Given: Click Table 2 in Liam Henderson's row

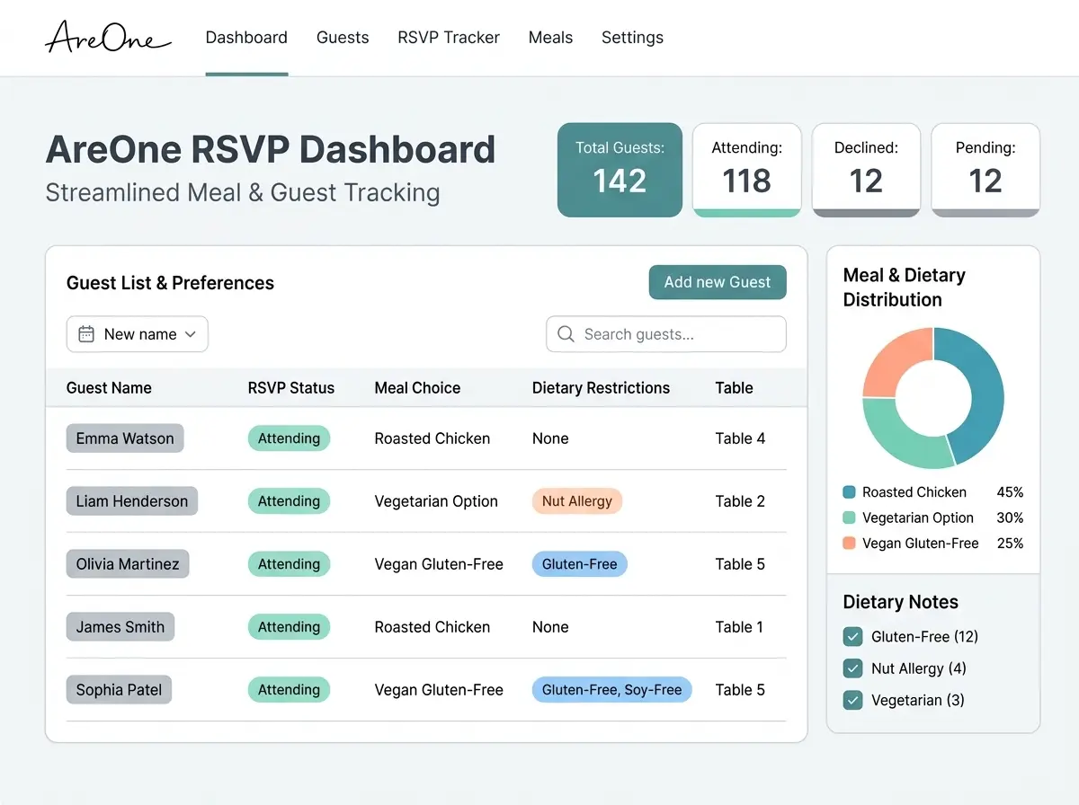Looking at the screenshot, I should 741,501.
